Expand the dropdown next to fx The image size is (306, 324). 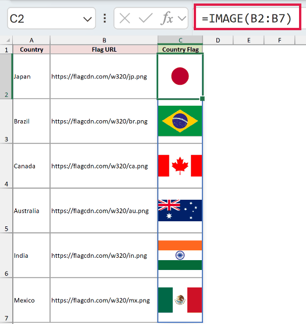point(182,19)
